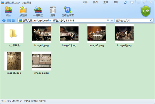This screenshot has width=155, height=104.
Task: Go up one level with blue arrow
Action: coord(4,21)
